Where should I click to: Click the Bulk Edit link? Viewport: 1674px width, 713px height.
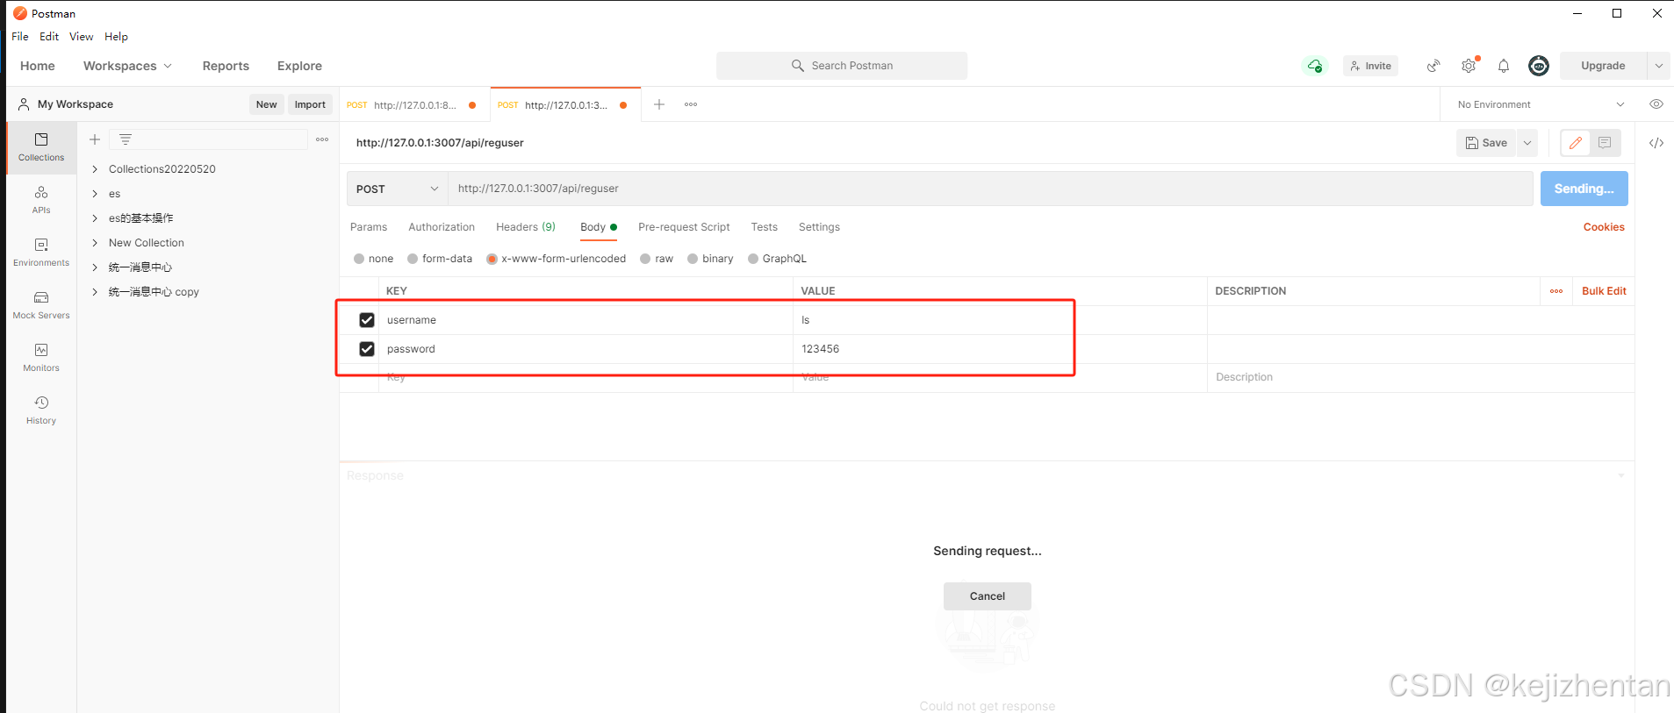click(x=1604, y=291)
